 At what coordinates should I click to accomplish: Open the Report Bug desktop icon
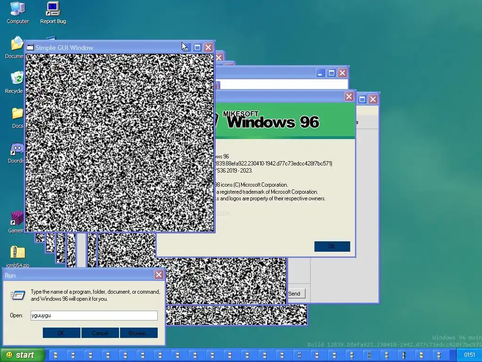pyautogui.click(x=53, y=12)
